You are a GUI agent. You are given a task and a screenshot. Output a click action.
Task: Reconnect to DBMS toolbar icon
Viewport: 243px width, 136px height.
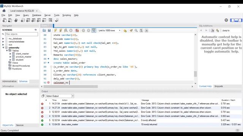57,20
